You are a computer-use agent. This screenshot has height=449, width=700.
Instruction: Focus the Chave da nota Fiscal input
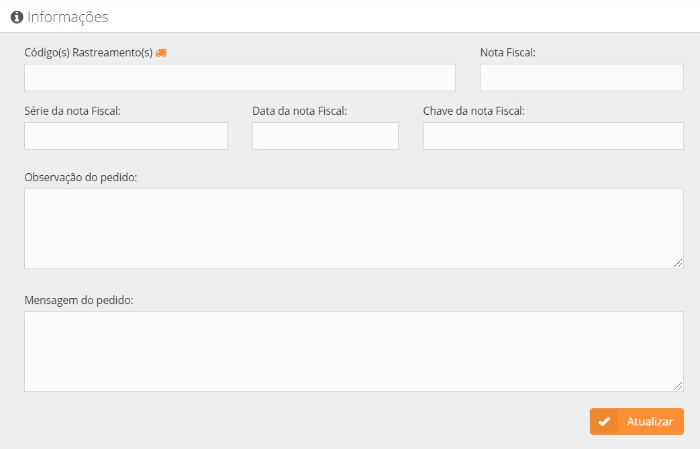[553, 136]
